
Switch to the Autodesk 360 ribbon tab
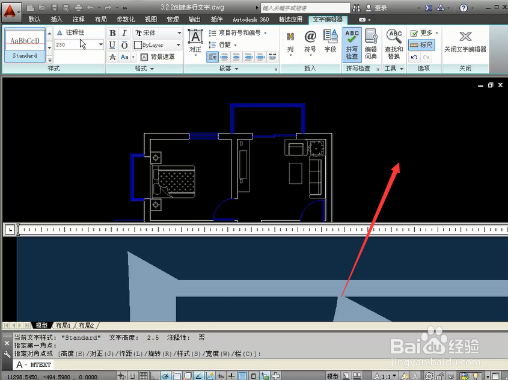pyautogui.click(x=251, y=19)
